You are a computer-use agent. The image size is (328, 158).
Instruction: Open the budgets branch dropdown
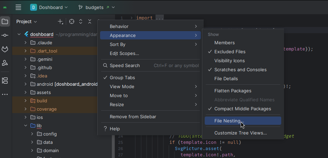[97, 7]
